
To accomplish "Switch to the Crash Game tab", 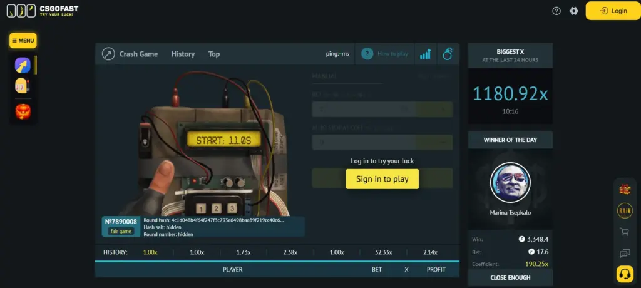I will (x=138, y=54).
